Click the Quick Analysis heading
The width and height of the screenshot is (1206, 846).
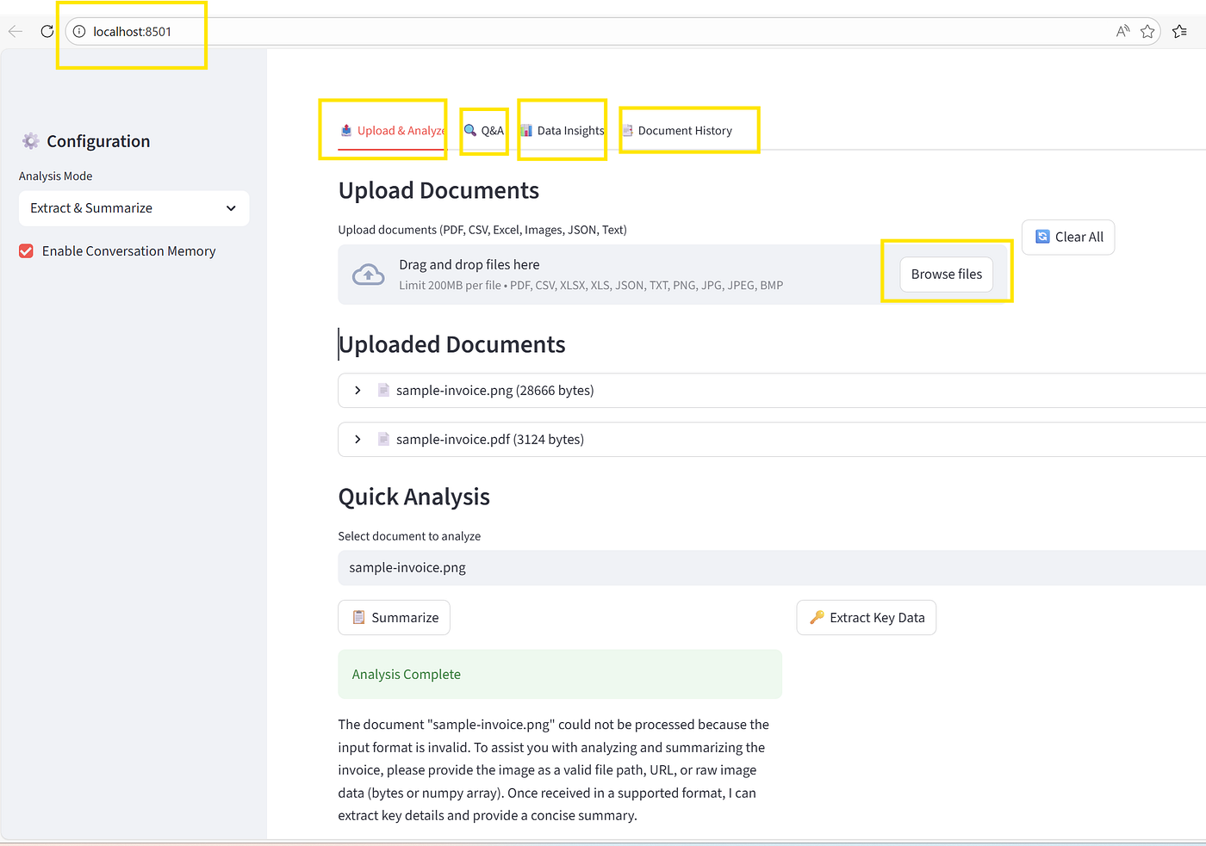414,497
